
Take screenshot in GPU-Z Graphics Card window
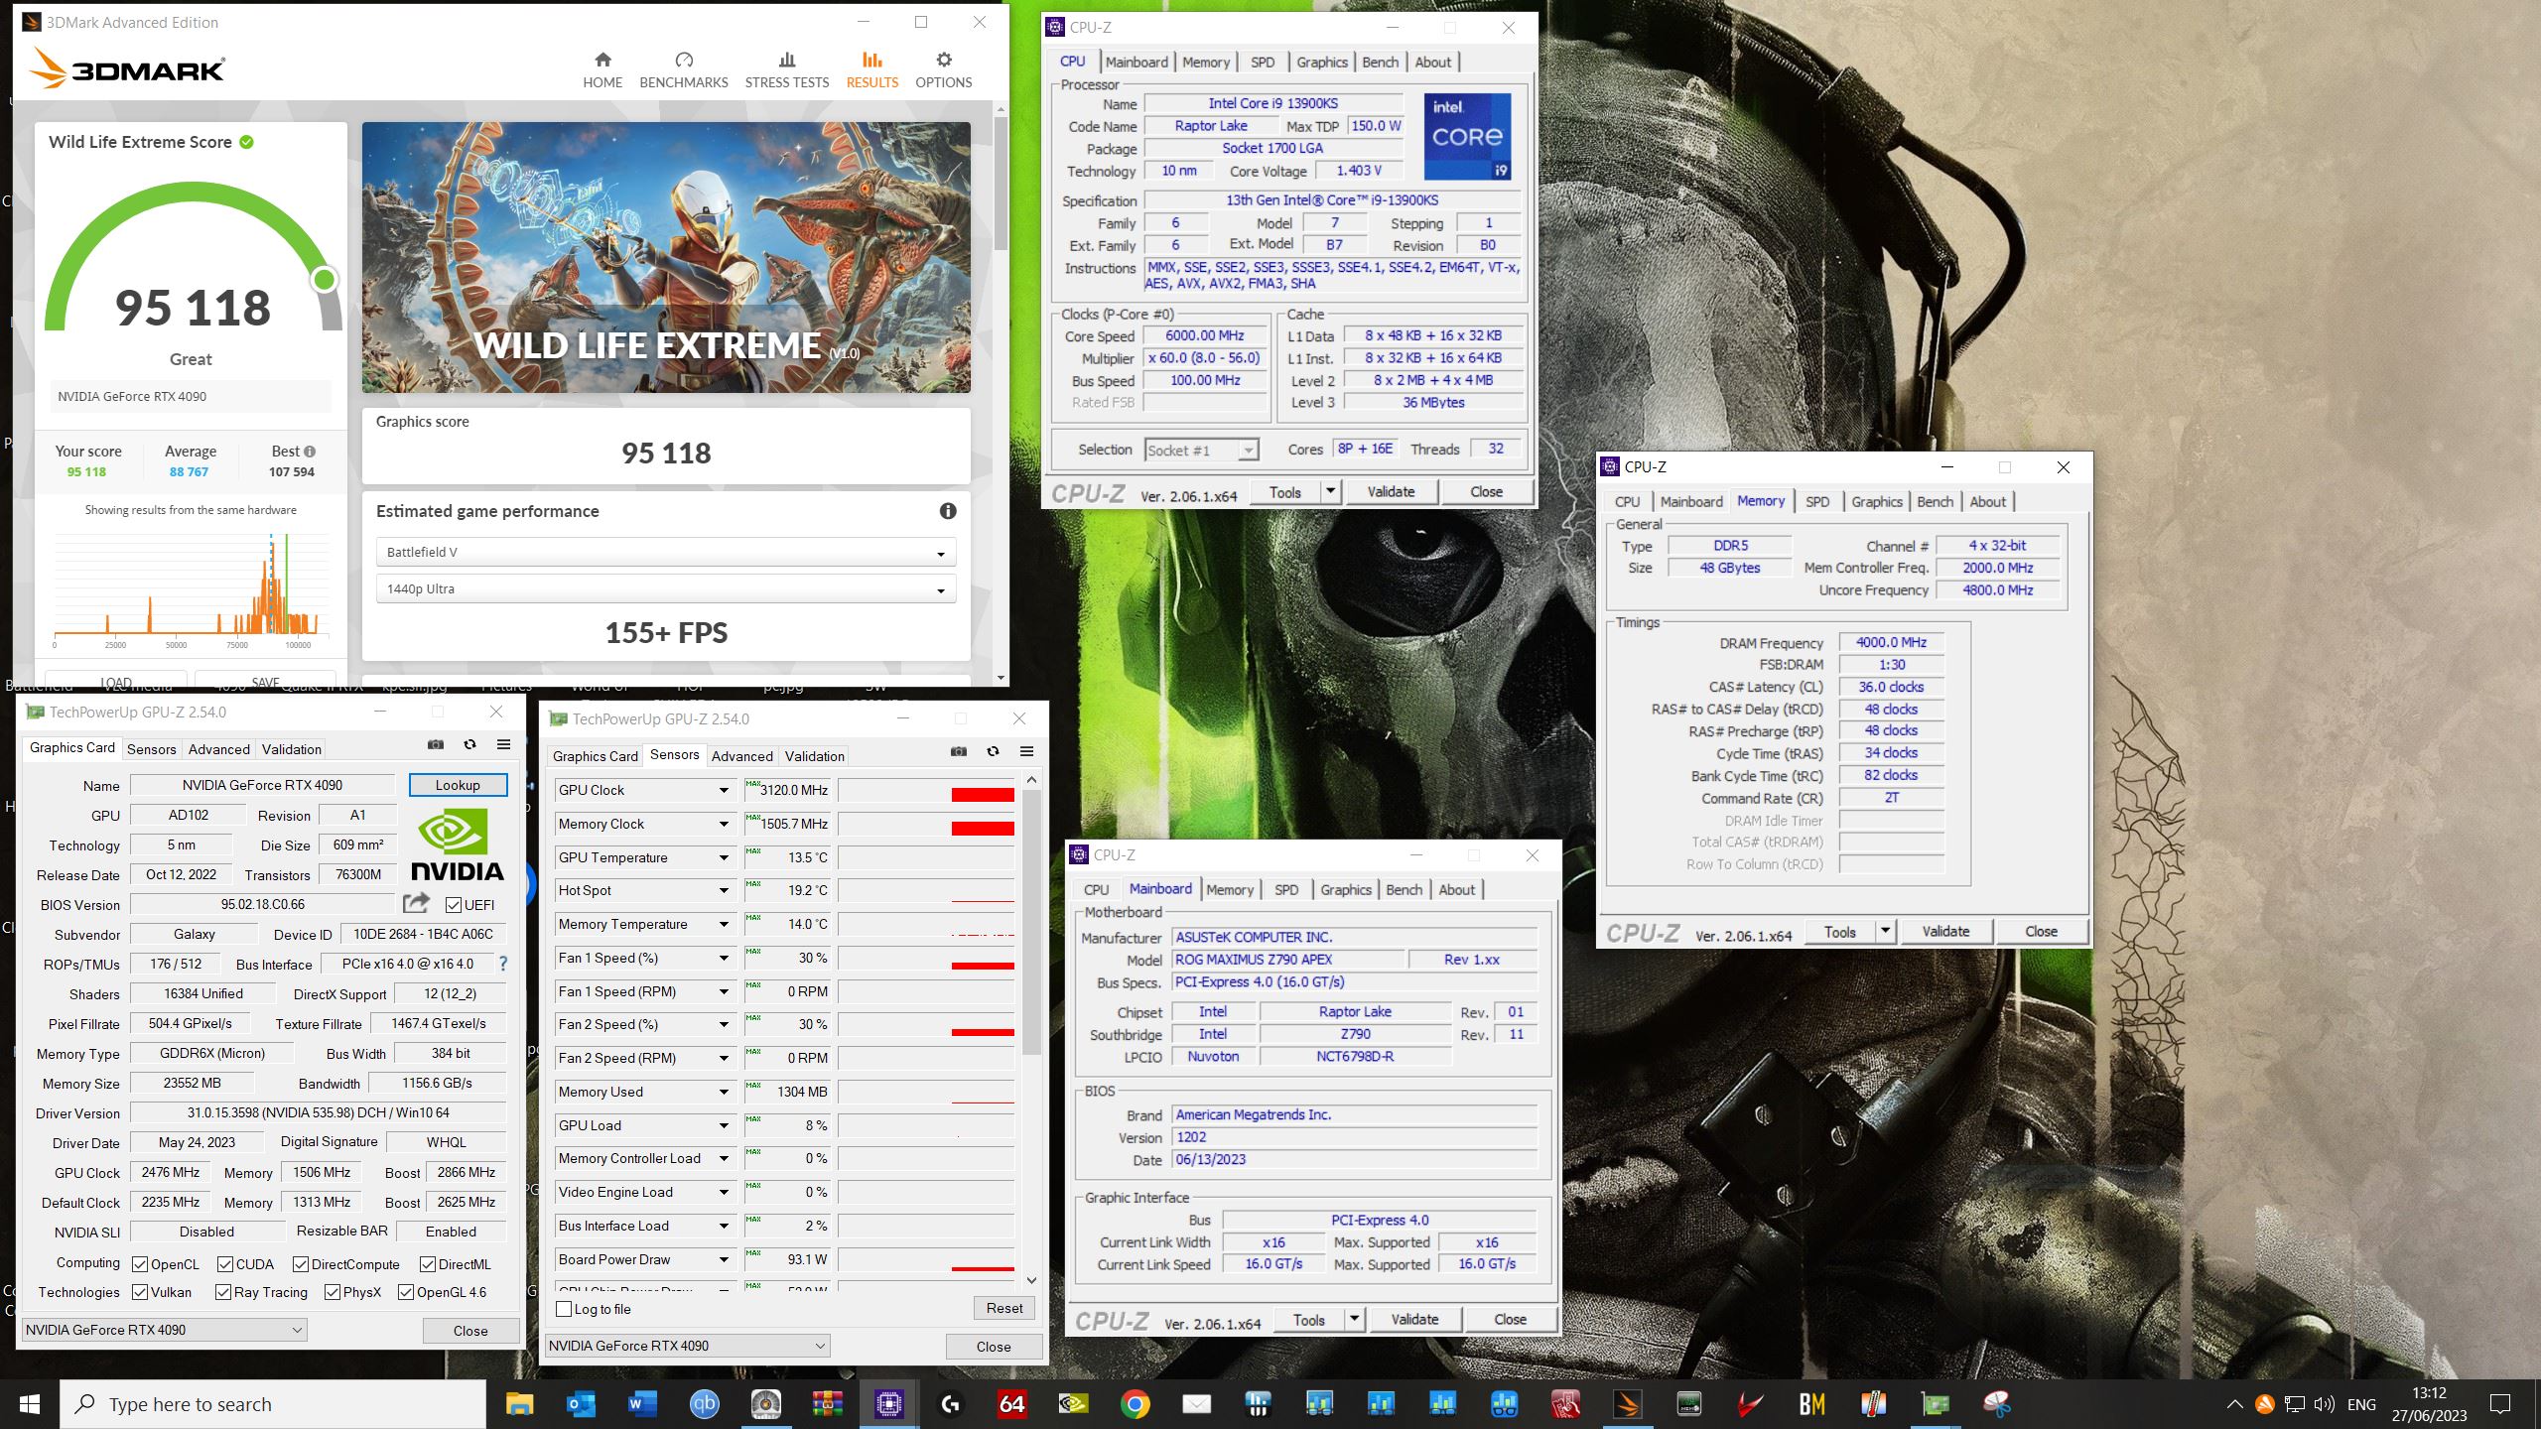tap(436, 744)
